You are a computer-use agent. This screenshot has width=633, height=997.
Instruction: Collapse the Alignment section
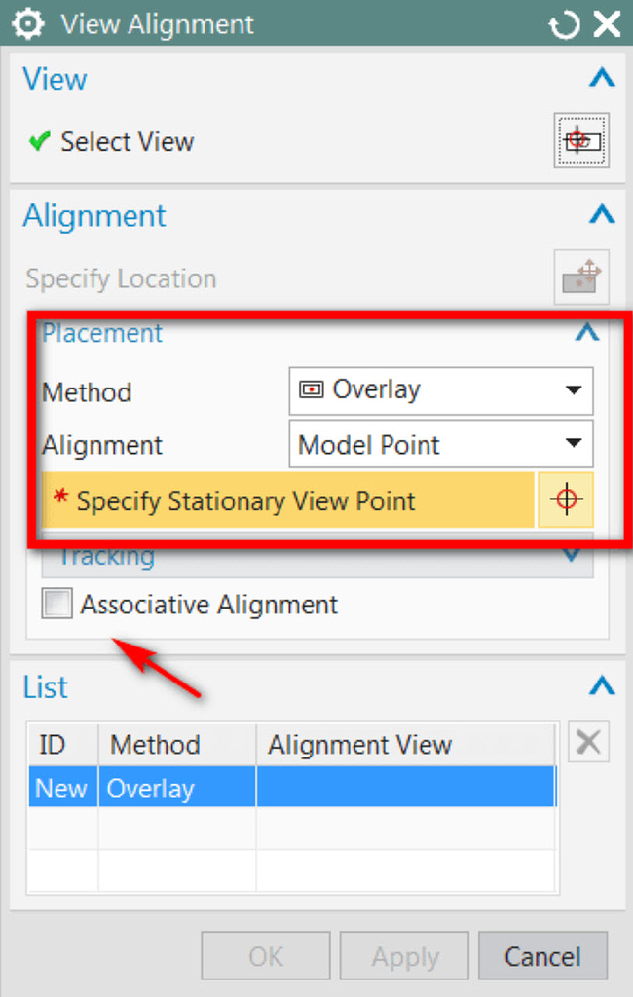[601, 215]
